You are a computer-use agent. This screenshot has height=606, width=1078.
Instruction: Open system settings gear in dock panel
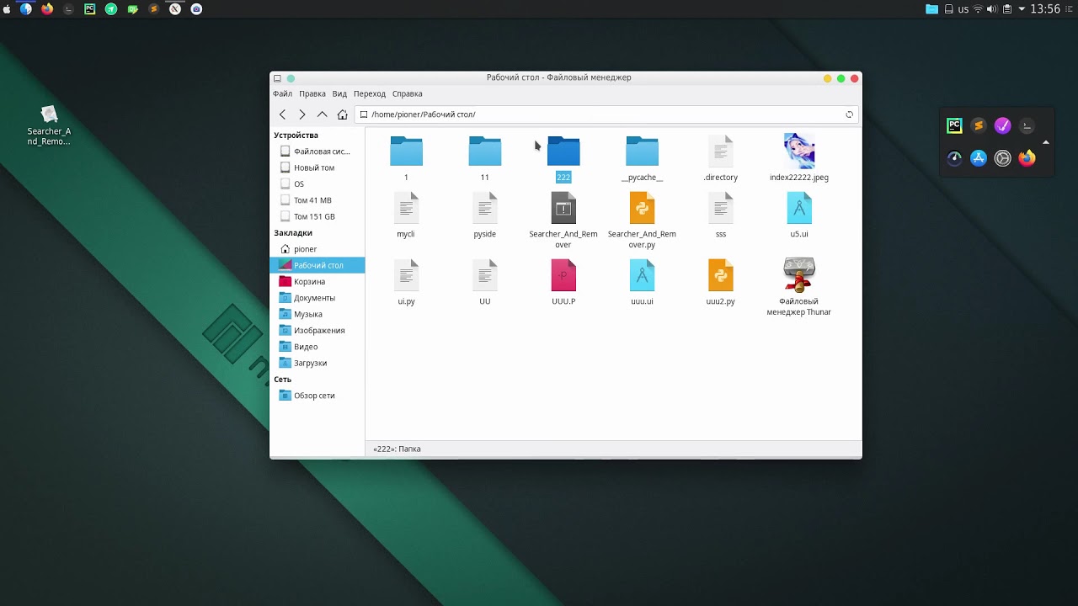(1002, 158)
